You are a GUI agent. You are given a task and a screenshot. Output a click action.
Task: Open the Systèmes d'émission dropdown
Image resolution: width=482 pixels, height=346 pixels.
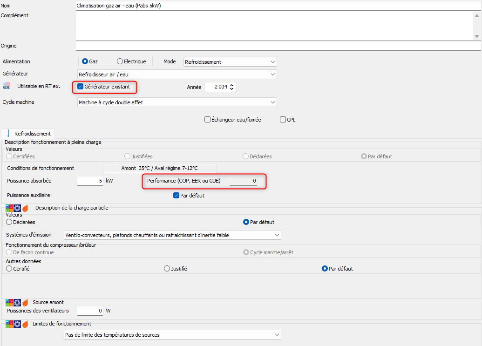click(x=172, y=235)
